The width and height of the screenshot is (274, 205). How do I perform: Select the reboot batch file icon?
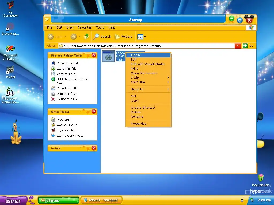tap(108, 56)
